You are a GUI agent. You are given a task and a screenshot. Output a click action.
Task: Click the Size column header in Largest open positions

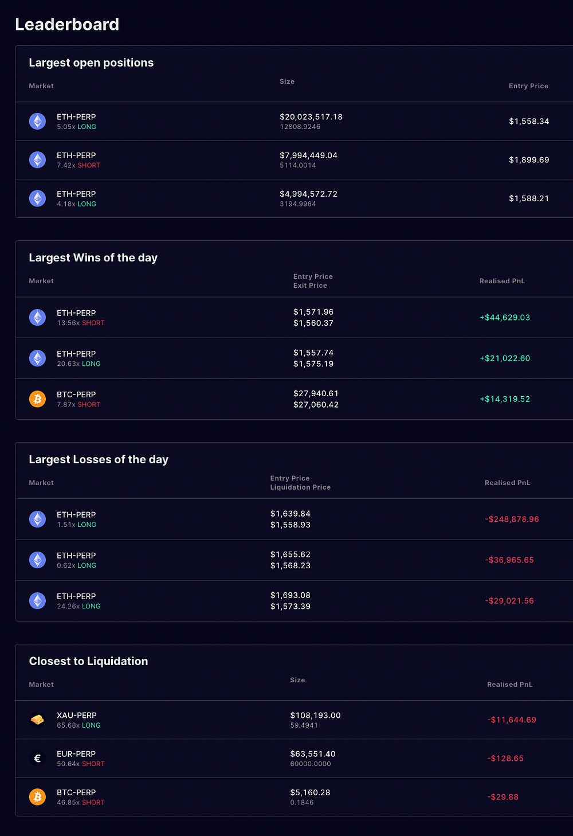[x=287, y=81]
